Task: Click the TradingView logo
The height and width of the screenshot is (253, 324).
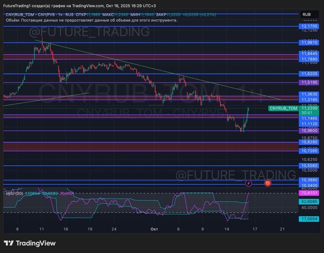Action: pyautogui.click(x=30, y=243)
